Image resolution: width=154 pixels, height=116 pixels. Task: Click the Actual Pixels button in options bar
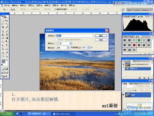(x=74, y=10)
